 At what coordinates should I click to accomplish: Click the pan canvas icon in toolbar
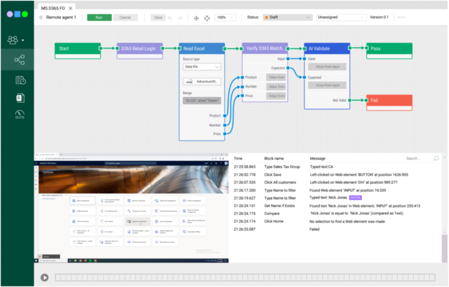[x=196, y=17]
